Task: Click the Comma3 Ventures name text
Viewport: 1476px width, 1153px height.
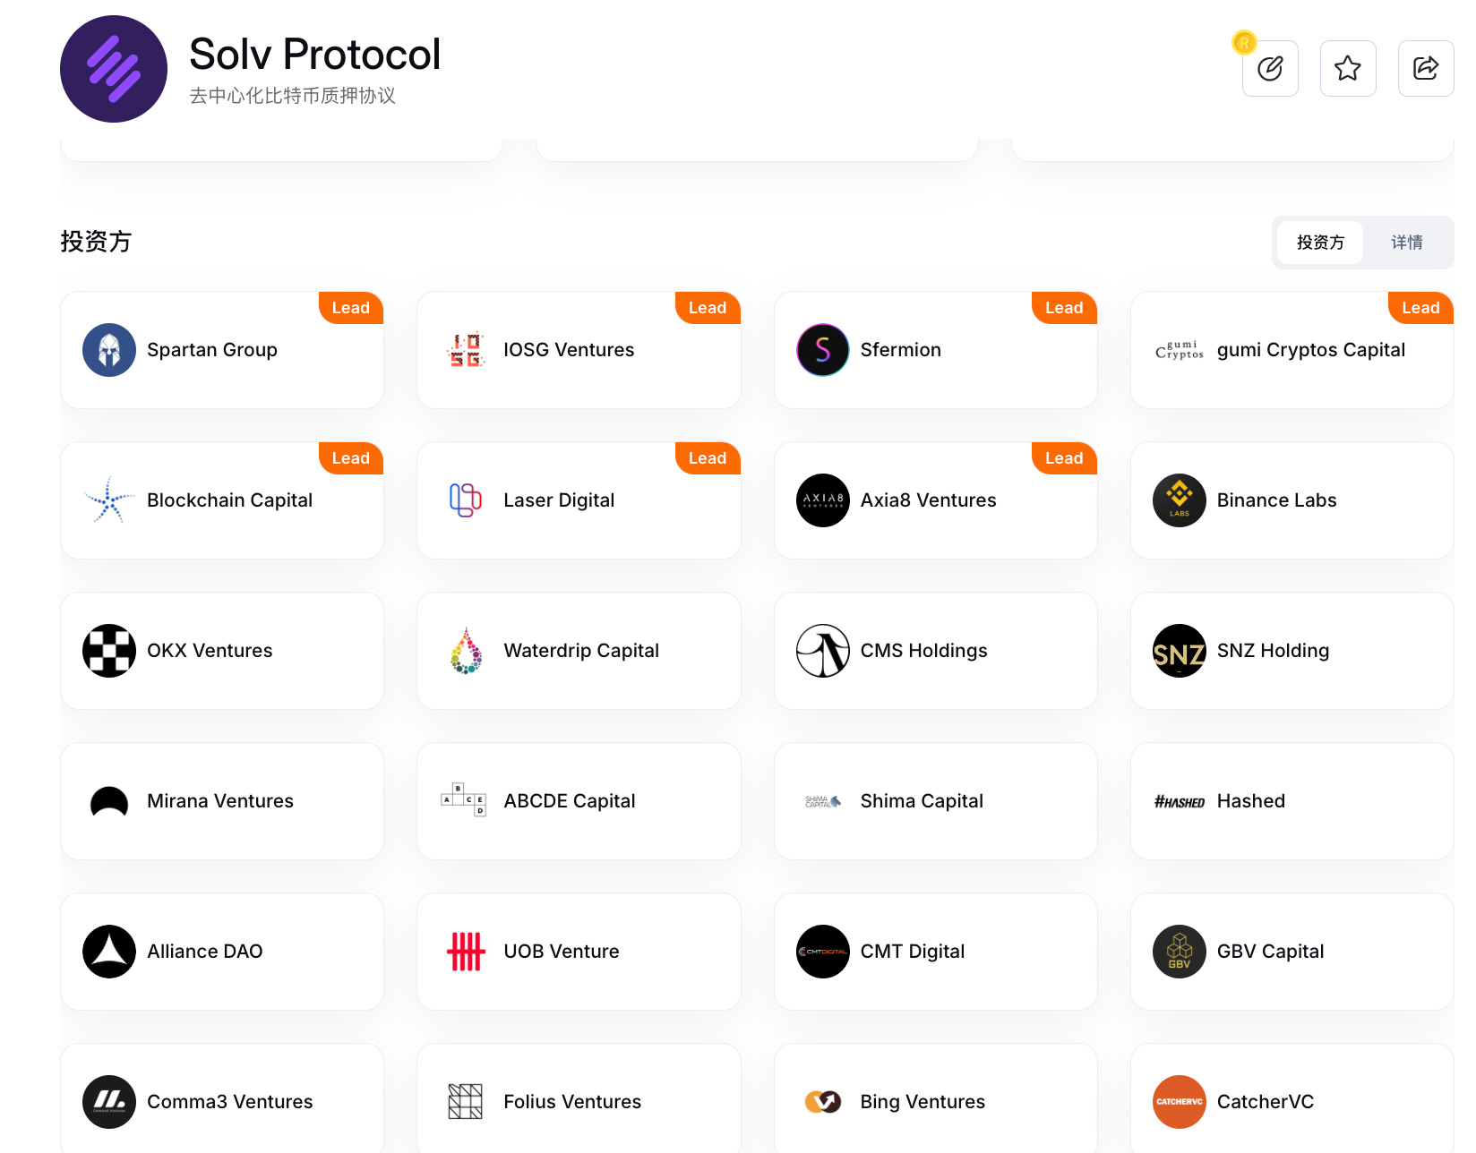Action: tap(230, 1102)
